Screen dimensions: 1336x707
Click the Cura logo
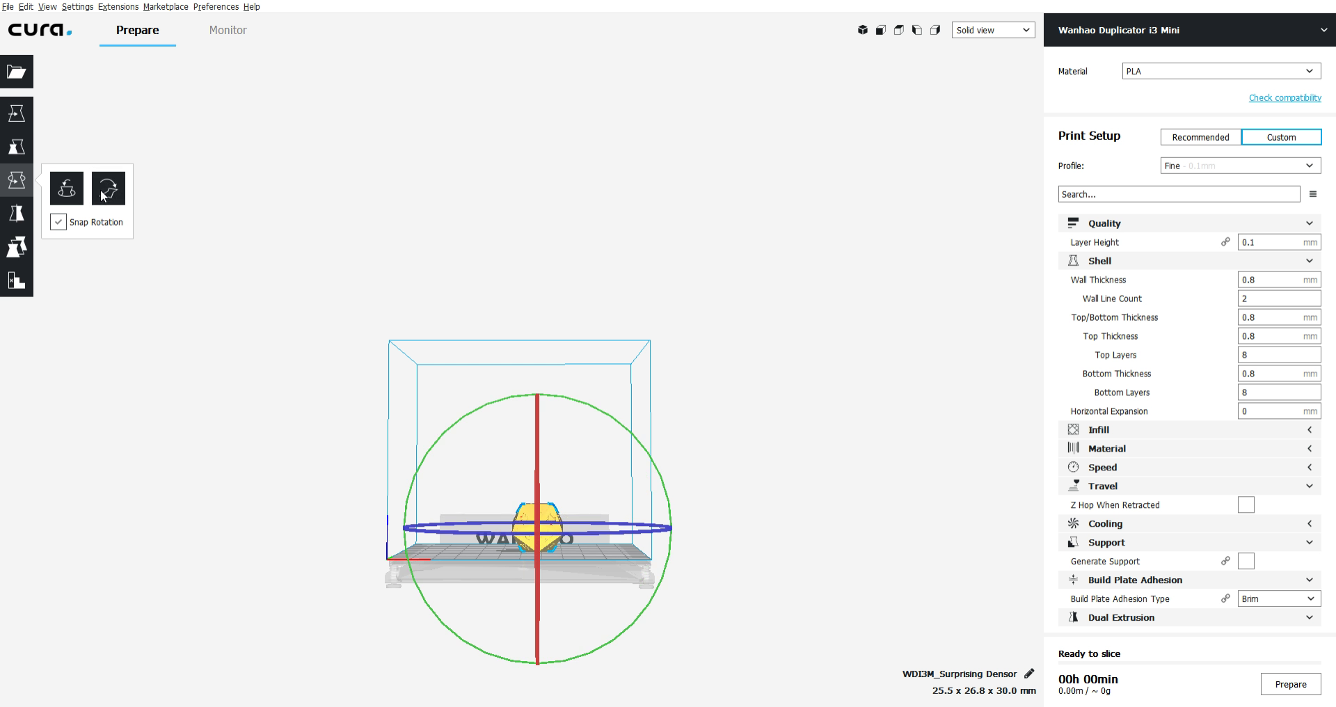[40, 30]
